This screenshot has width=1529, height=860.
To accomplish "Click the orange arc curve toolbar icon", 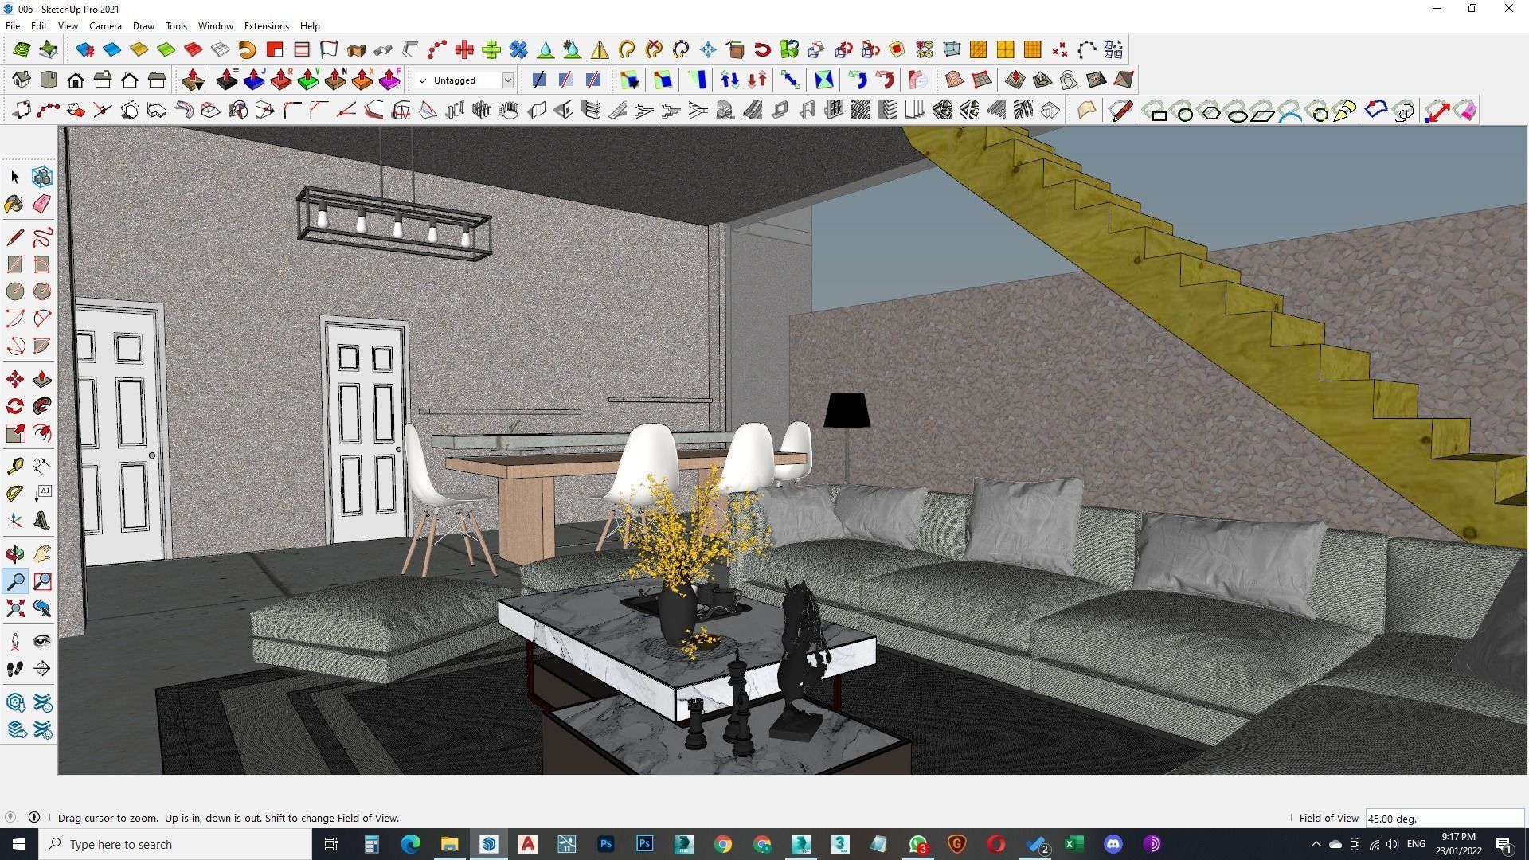I will (247, 50).
